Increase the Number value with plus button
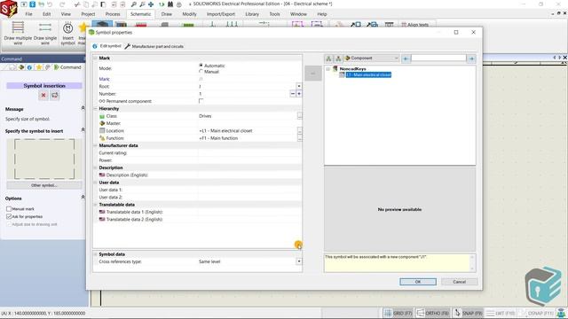This screenshot has height=319, width=568. 299,94
